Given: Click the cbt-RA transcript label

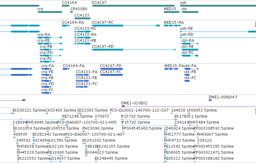Looking at the screenshot, I should (x=188, y=41).
